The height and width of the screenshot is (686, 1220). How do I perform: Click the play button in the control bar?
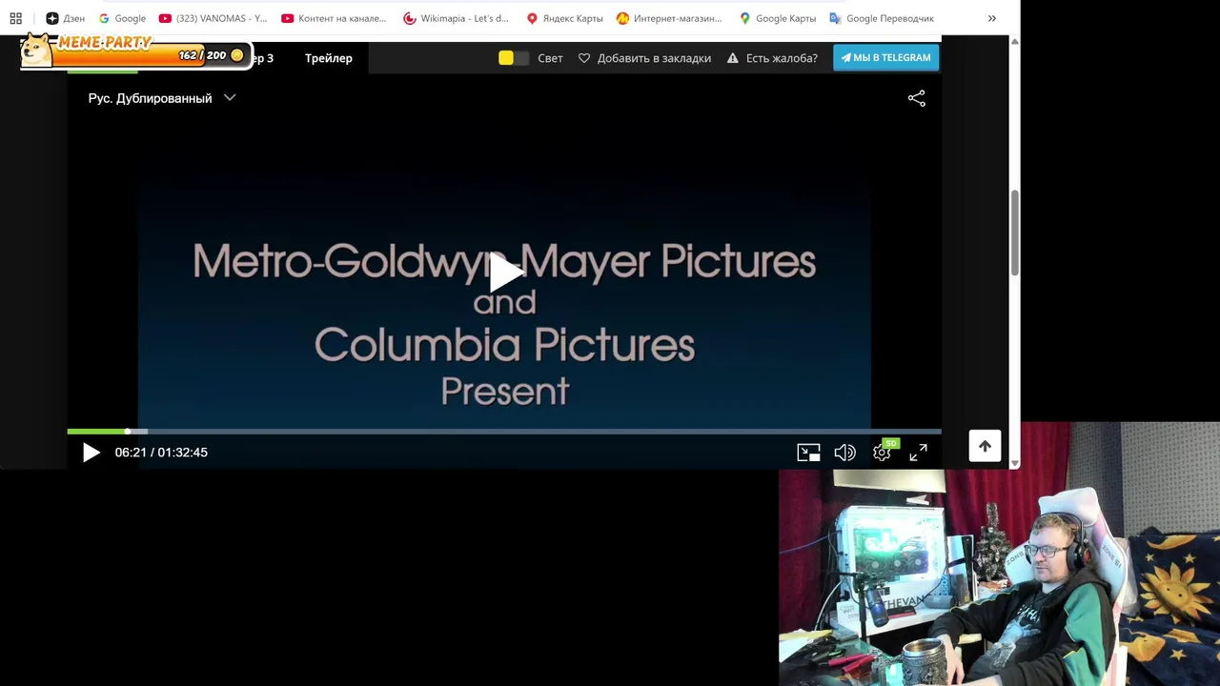91,453
